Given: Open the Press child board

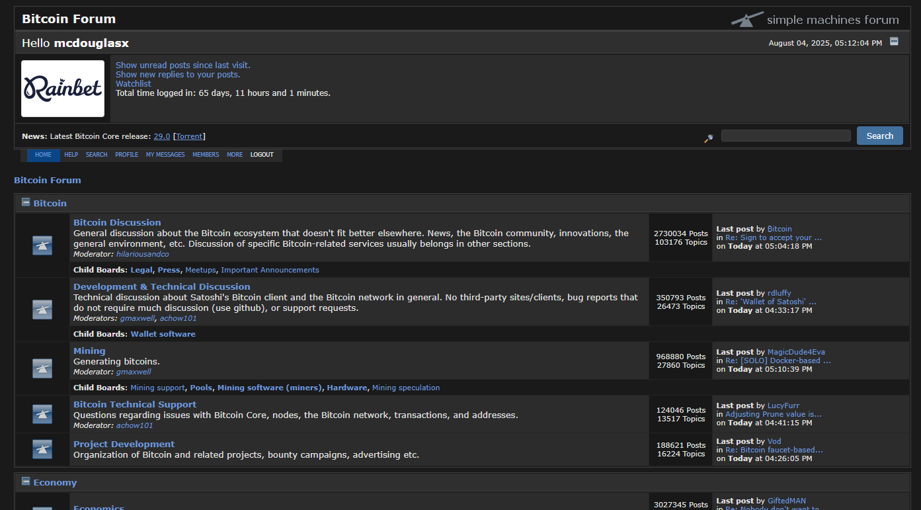Looking at the screenshot, I should click(x=169, y=270).
